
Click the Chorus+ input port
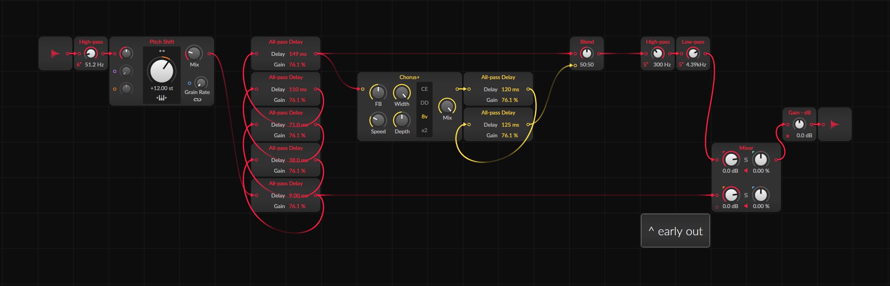(363, 89)
